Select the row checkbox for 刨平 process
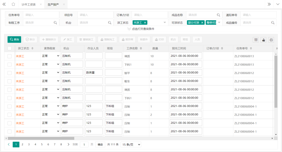This screenshot has width=282, height=152. (x=10, y=73)
